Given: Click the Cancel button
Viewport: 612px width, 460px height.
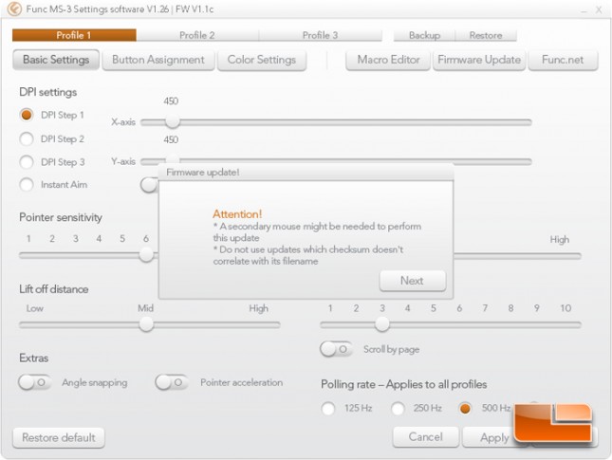Looking at the screenshot, I should pos(425,437).
